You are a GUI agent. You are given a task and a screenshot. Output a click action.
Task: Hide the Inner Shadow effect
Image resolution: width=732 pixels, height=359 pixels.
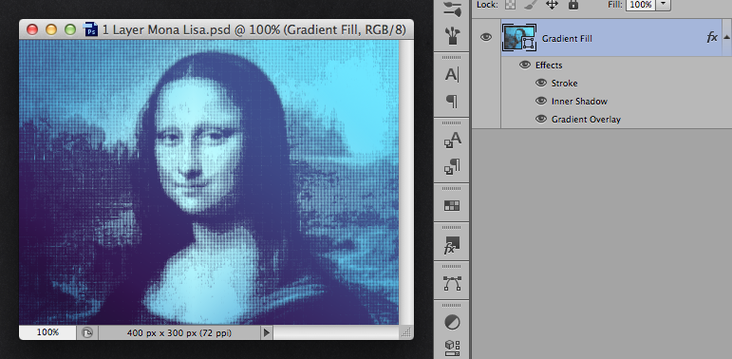pos(541,101)
